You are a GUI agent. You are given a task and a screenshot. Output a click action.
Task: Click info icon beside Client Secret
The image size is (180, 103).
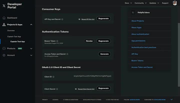tap(57, 89)
